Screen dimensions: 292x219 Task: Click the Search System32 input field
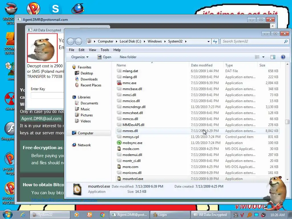(252, 41)
